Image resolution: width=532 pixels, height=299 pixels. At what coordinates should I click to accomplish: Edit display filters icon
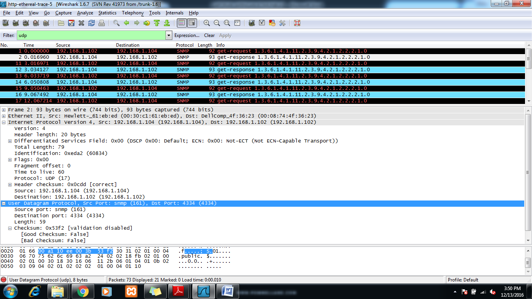click(262, 23)
